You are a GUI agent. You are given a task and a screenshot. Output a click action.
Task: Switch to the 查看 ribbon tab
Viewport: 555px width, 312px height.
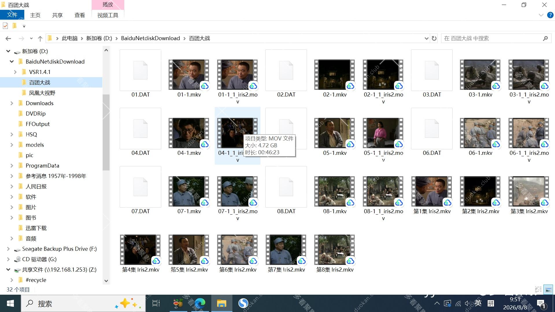coord(79,15)
